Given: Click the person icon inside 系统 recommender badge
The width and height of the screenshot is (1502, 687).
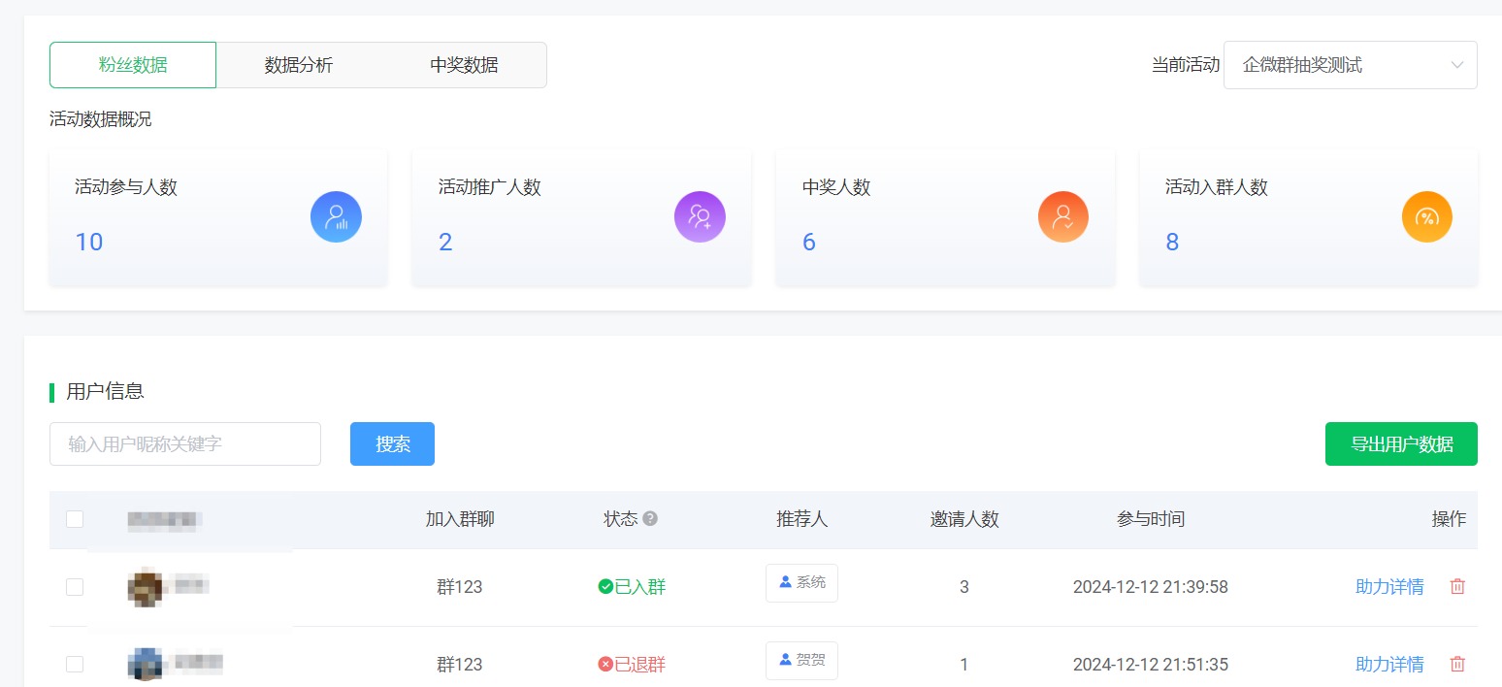Looking at the screenshot, I should [788, 582].
